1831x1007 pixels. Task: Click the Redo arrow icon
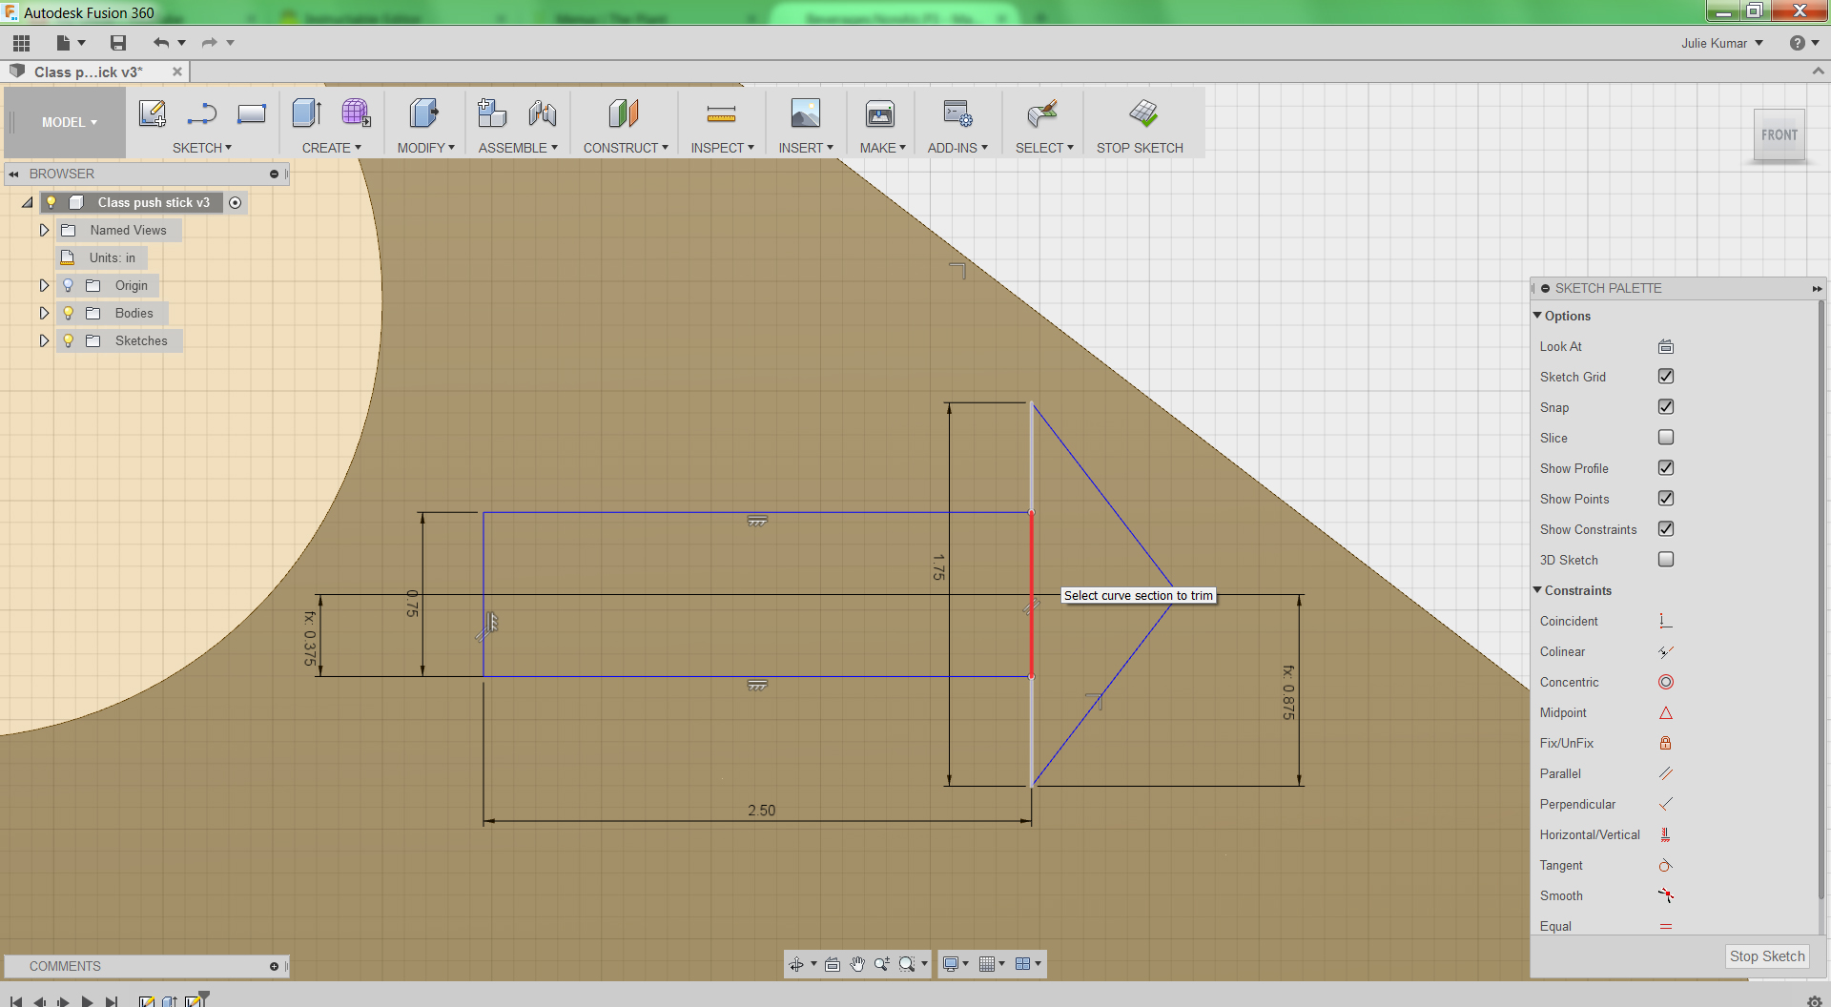(x=210, y=43)
